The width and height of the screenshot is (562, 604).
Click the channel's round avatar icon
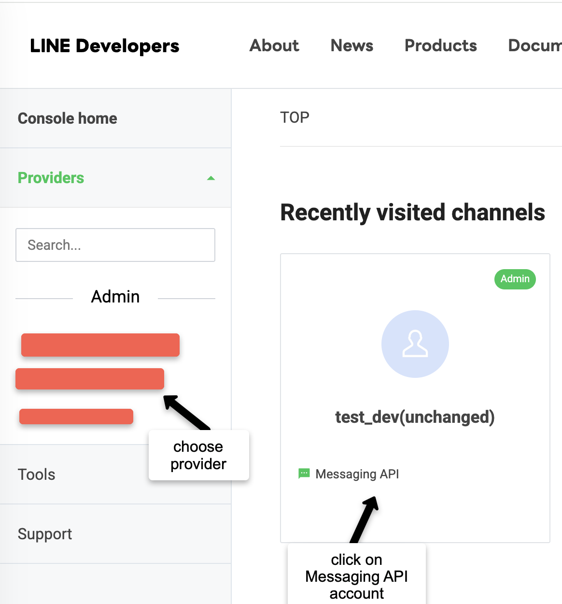[415, 344]
